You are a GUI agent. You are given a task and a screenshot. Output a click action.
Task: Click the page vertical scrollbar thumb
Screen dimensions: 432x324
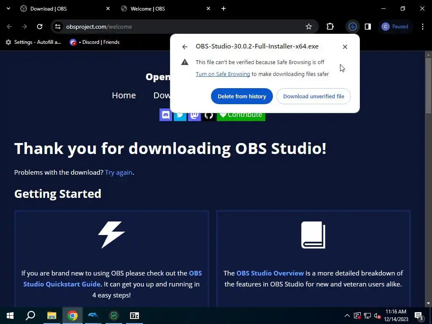[x=428, y=85]
